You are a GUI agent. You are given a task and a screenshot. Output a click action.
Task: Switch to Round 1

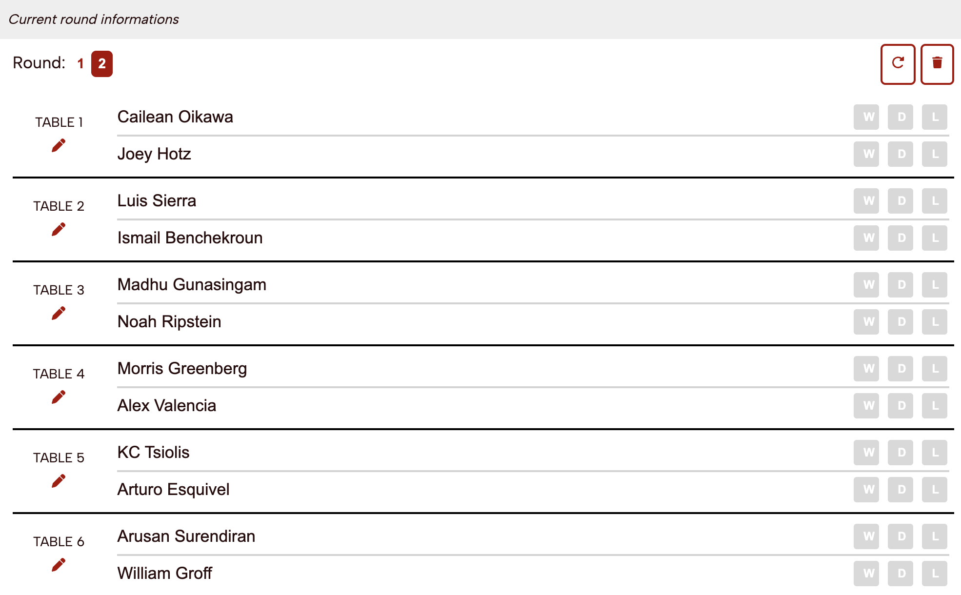[80, 63]
